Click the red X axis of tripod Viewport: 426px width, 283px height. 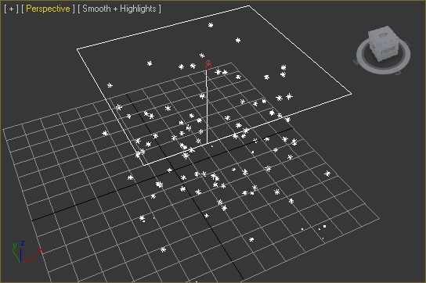29,259
